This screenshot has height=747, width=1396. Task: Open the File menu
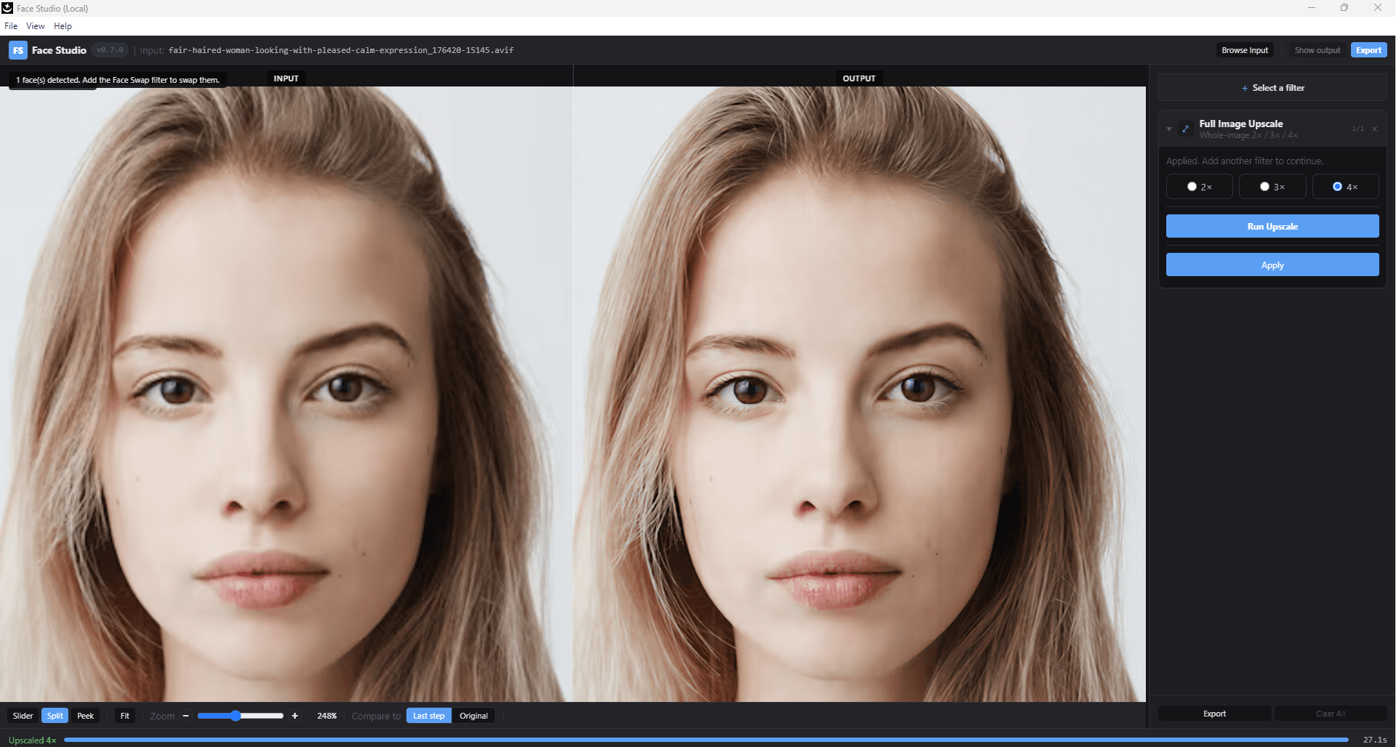coord(11,25)
